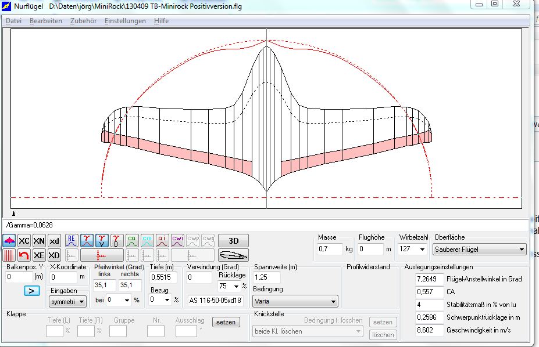
Task: Open the airfoil profile icon
Action: coord(233,255)
